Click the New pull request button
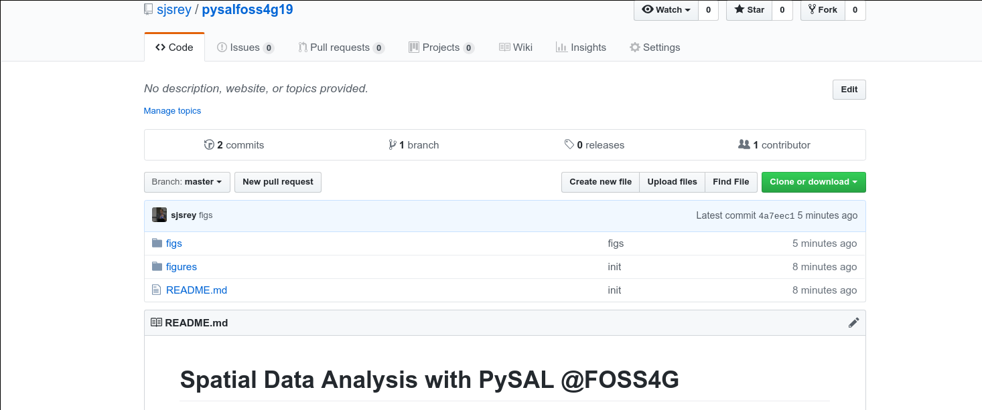This screenshot has width=982, height=410. tap(278, 182)
